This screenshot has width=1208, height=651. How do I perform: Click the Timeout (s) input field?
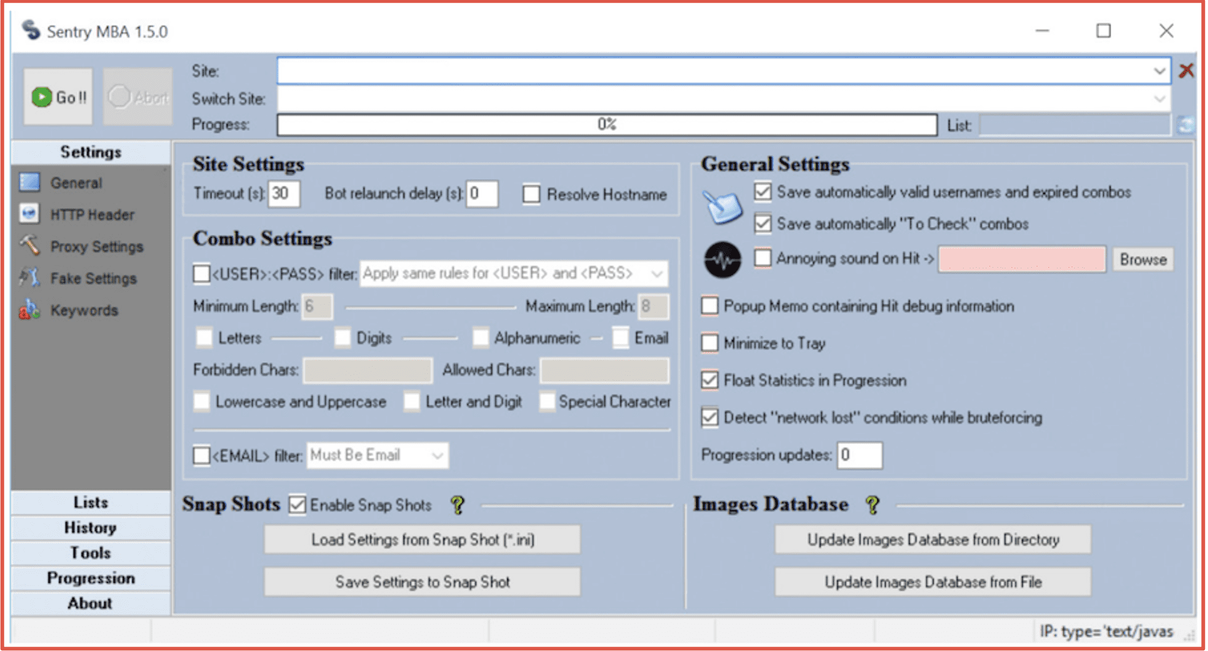click(284, 194)
